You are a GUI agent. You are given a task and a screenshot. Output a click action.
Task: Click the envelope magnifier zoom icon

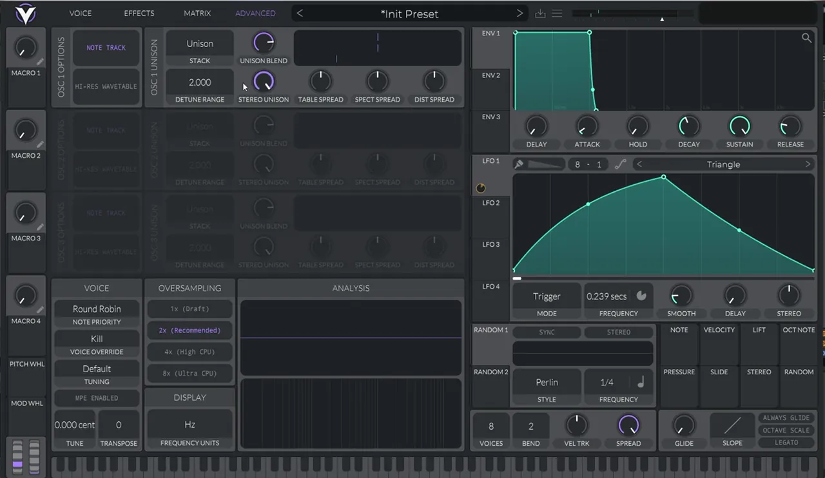click(806, 38)
